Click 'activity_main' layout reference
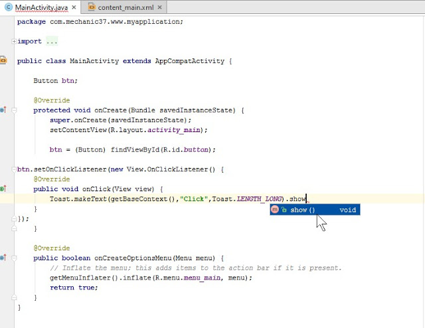 (174, 130)
